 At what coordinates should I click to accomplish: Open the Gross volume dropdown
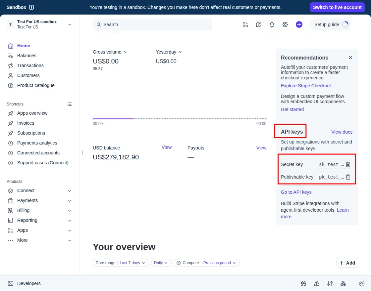(x=110, y=52)
